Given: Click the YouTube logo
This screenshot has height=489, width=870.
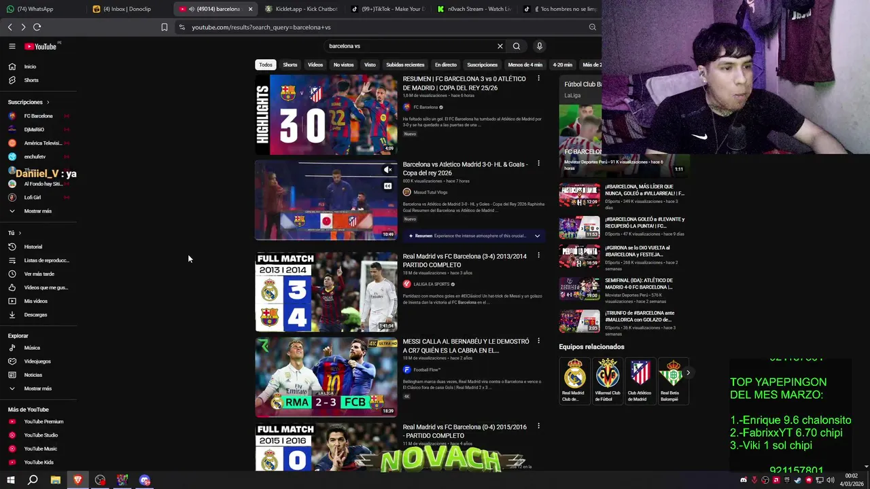Looking at the screenshot, I should click(x=41, y=46).
